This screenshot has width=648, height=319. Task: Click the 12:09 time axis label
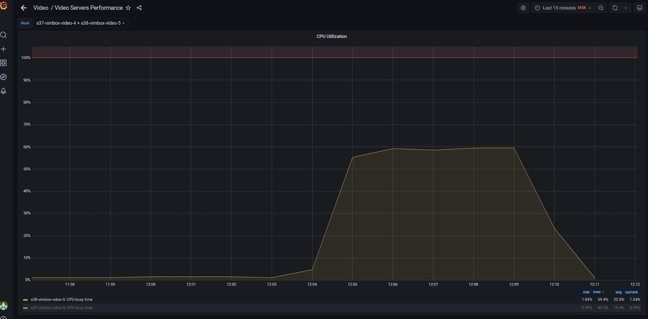click(514, 284)
